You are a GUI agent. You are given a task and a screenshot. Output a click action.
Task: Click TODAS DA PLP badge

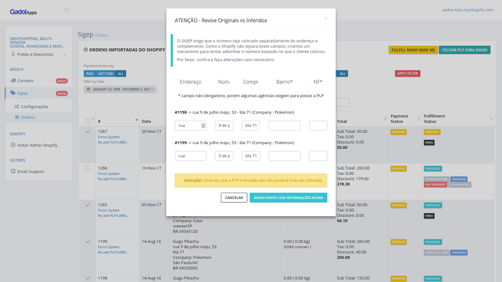pos(460,184)
